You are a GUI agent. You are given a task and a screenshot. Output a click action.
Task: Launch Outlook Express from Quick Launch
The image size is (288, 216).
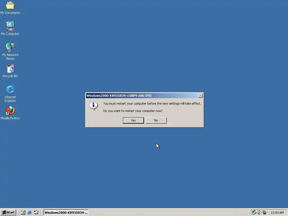coord(36,213)
